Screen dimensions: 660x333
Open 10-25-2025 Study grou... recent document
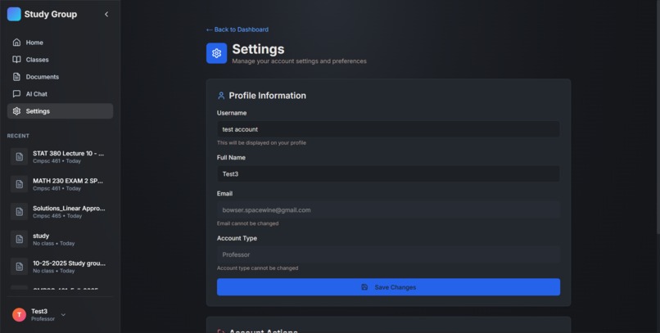[61, 267]
